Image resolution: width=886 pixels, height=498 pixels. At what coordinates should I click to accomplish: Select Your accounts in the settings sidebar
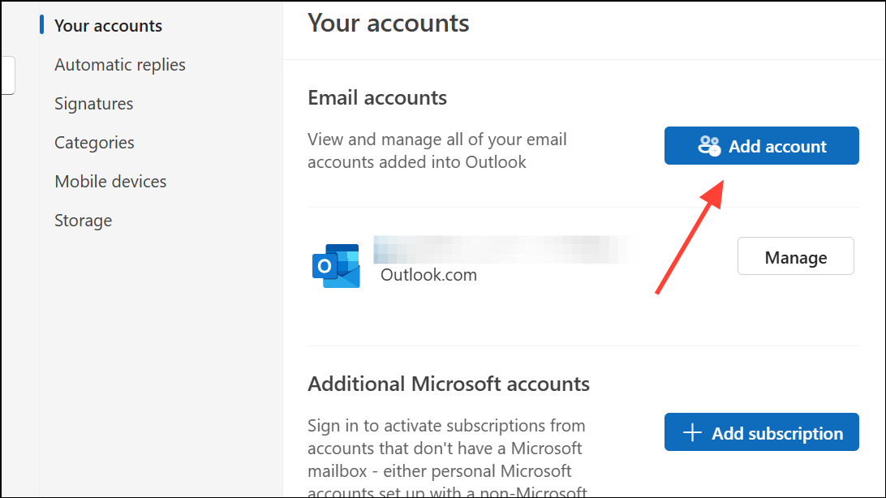tap(108, 25)
